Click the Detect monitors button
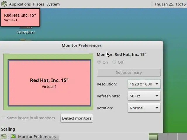This screenshot has height=140, width=187. pos(77,118)
